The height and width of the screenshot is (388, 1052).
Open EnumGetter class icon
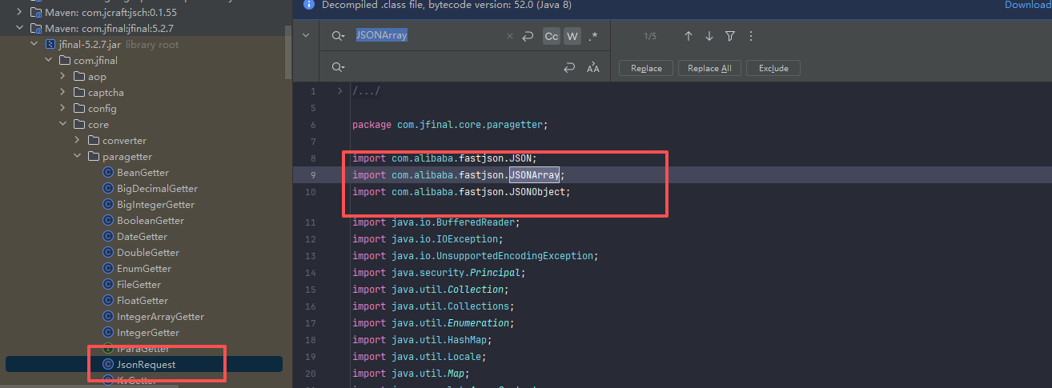tap(108, 268)
